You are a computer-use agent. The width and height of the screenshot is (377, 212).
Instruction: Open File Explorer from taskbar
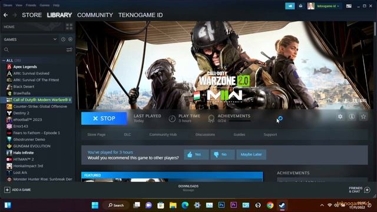point(173,206)
